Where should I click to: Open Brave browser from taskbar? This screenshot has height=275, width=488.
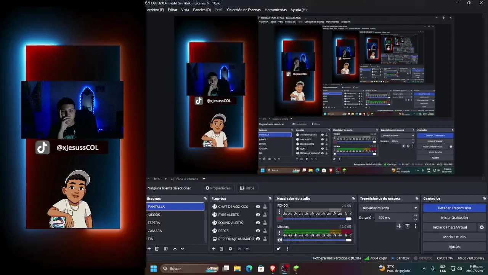point(273,269)
